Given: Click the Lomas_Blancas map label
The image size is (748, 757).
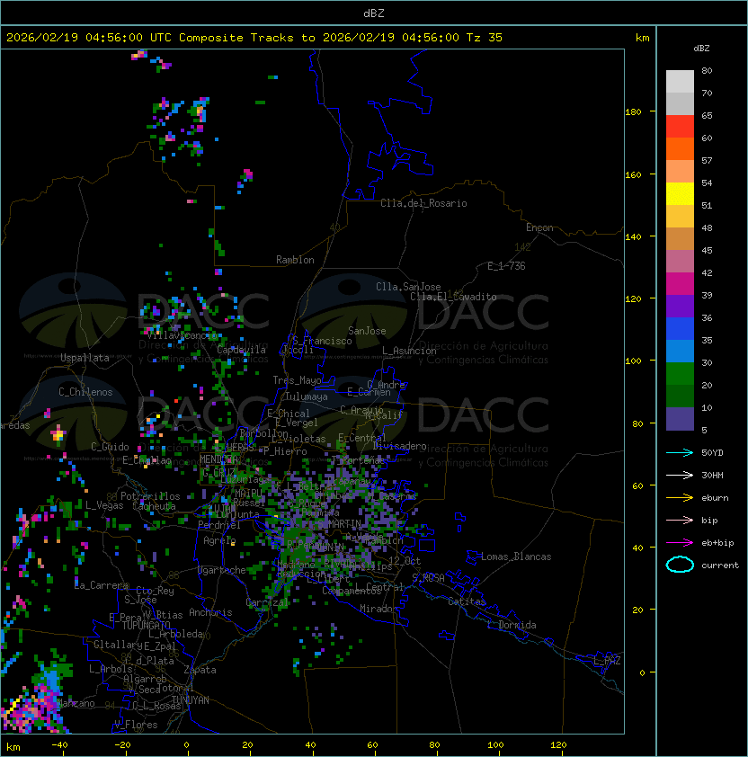Looking at the screenshot, I should pos(516,557).
